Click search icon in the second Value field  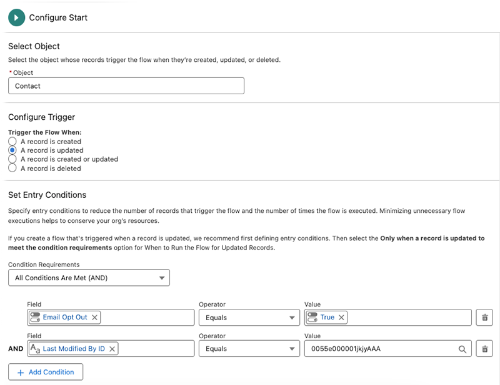pyautogui.click(x=462, y=349)
